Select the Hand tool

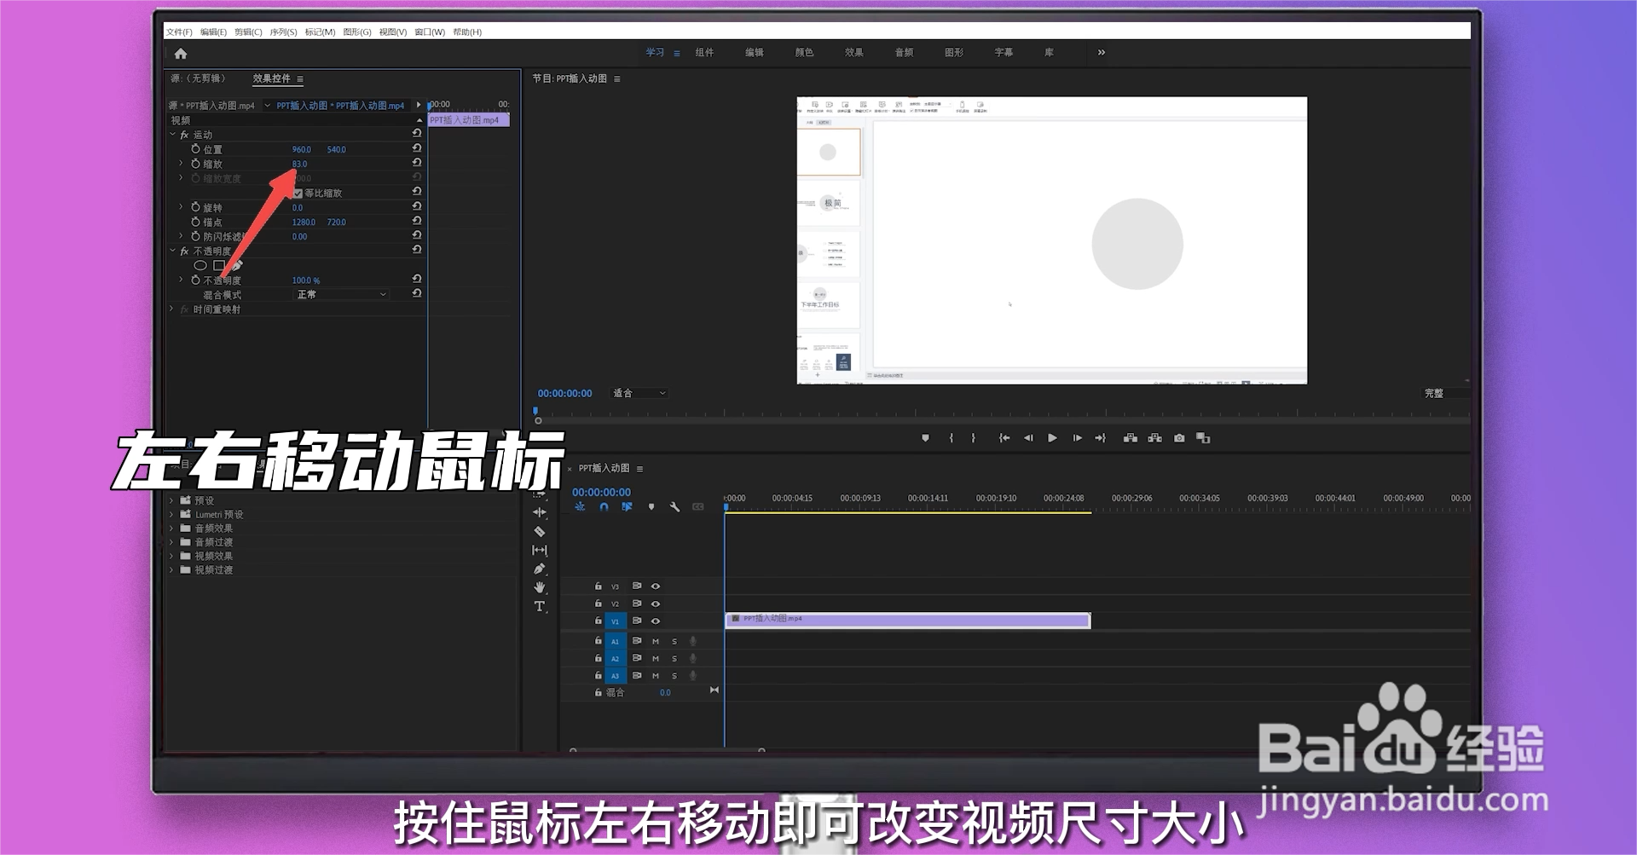540,587
